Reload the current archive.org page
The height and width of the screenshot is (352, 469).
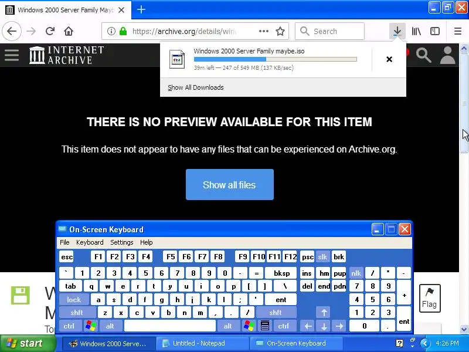pyautogui.click(x=50, y=31)
